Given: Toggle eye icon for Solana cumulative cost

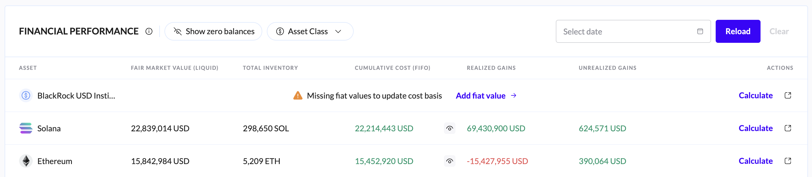Looking at the screenshot, I should tap(449, 128).
